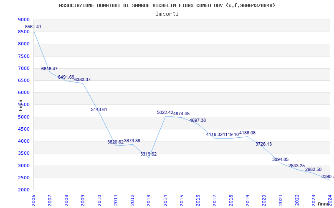The height and width of the screenshot is (208, 334).
Task: Click the 2000 y-axis tick label
Action: click(24, 190)
